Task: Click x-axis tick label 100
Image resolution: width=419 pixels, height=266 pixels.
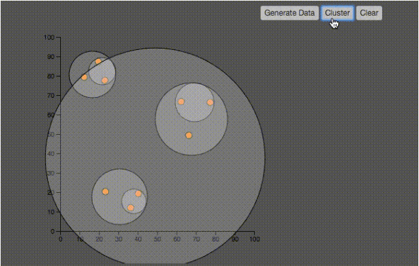Action: tap(255, 239)
